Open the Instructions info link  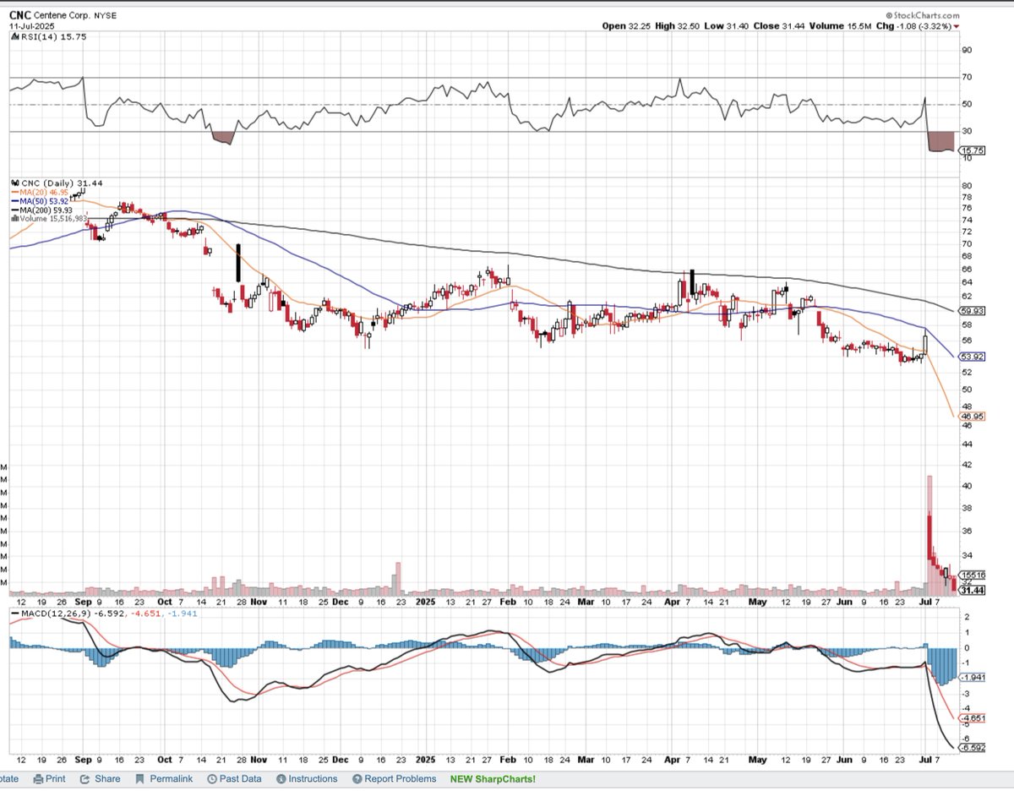308,778
